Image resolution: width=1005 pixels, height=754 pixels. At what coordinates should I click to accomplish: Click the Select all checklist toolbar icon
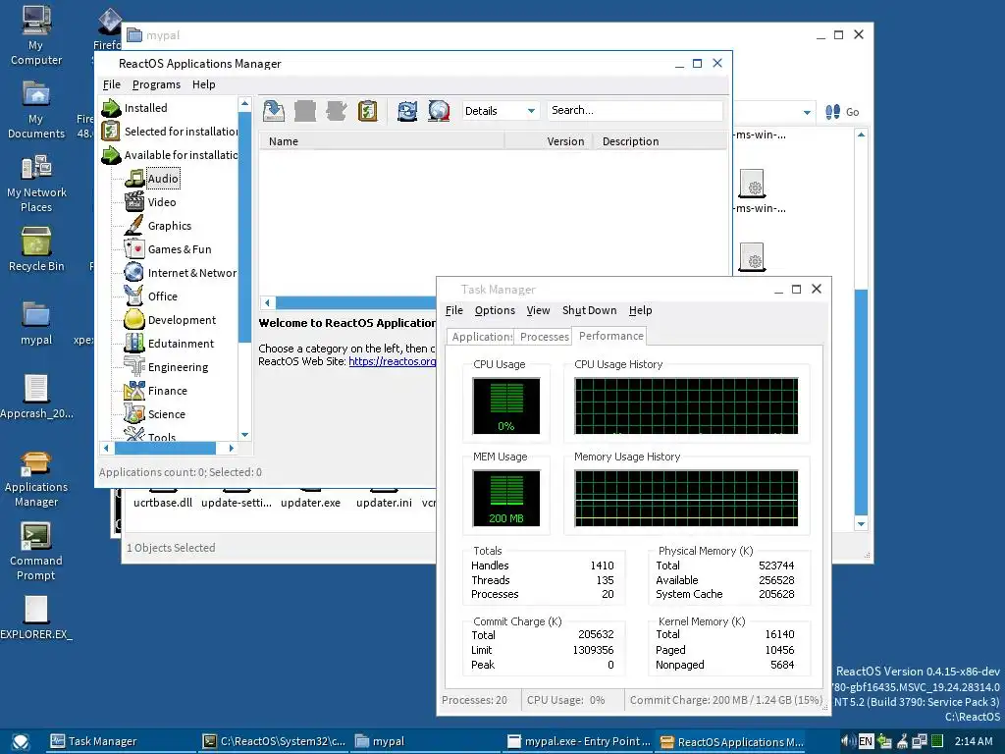pyautogui.click(x=367, y=111)
